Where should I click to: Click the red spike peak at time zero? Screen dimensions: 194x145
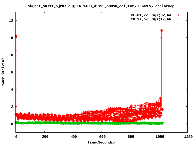pyautogui.click(x=16, y=36)
